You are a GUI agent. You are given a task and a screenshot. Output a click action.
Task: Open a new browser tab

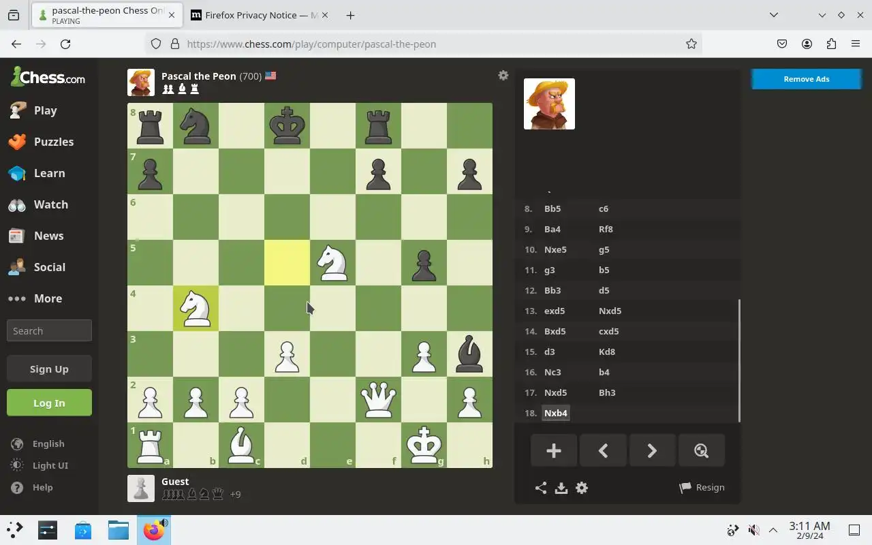[350, 15]
